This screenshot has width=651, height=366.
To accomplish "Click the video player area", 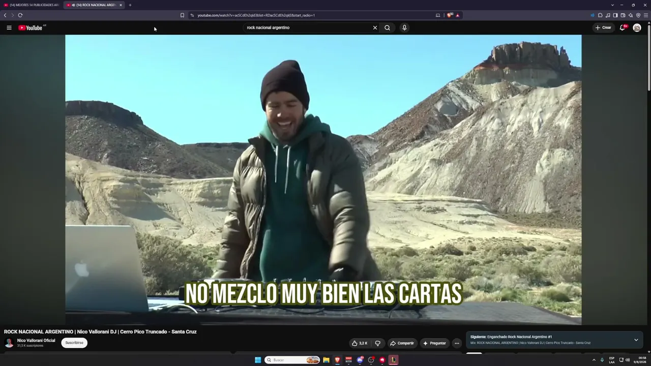I will click(323, 179).
